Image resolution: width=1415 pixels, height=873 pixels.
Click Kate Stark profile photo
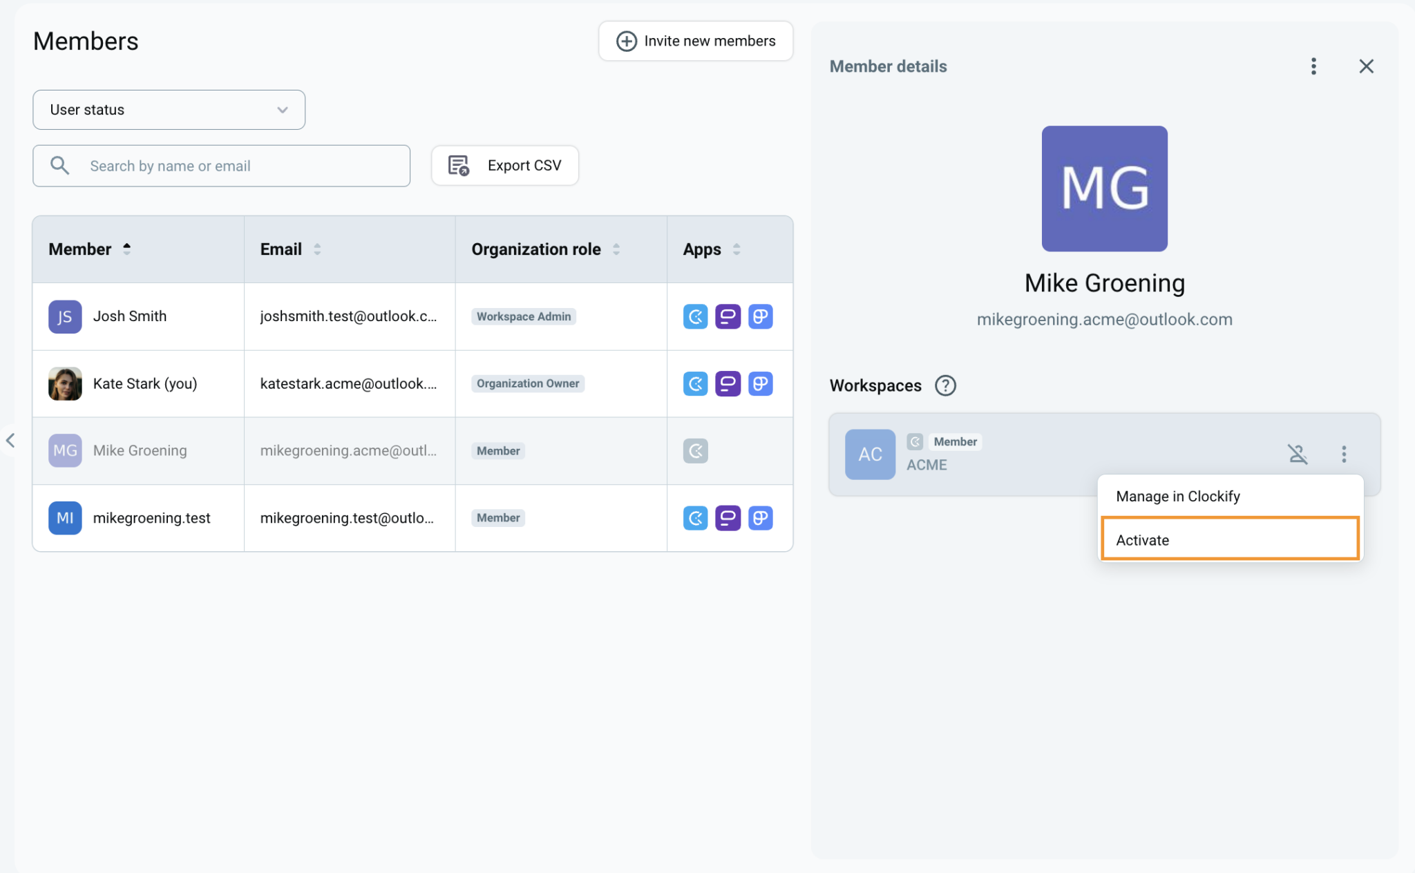point(65,383)
